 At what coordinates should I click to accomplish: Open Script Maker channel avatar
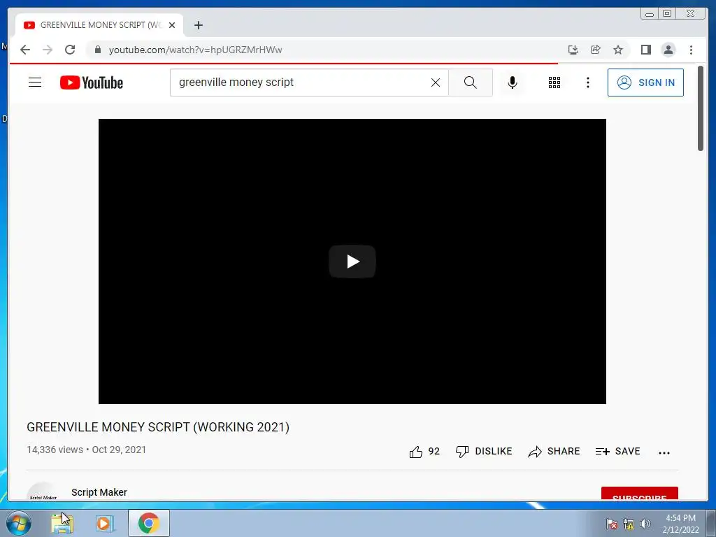[43, 491]
